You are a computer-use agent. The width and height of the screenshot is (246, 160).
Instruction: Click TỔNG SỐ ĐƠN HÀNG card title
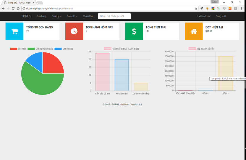click(x=39, y=27)
